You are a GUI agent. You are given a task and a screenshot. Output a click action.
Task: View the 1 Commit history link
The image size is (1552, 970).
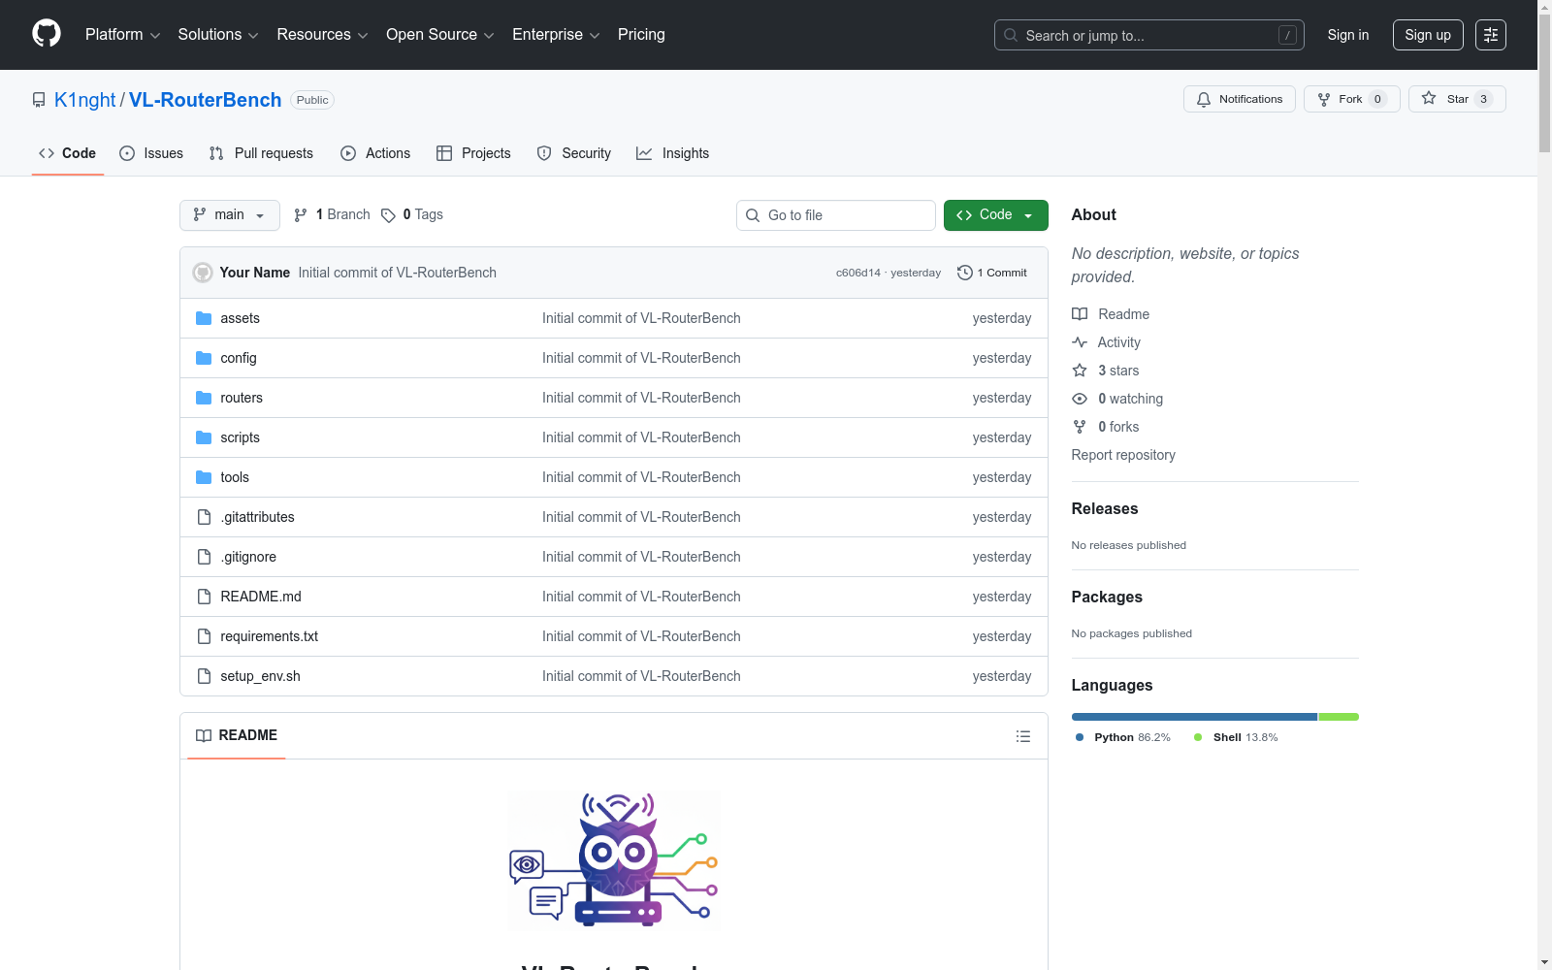(x=992, y=273)
